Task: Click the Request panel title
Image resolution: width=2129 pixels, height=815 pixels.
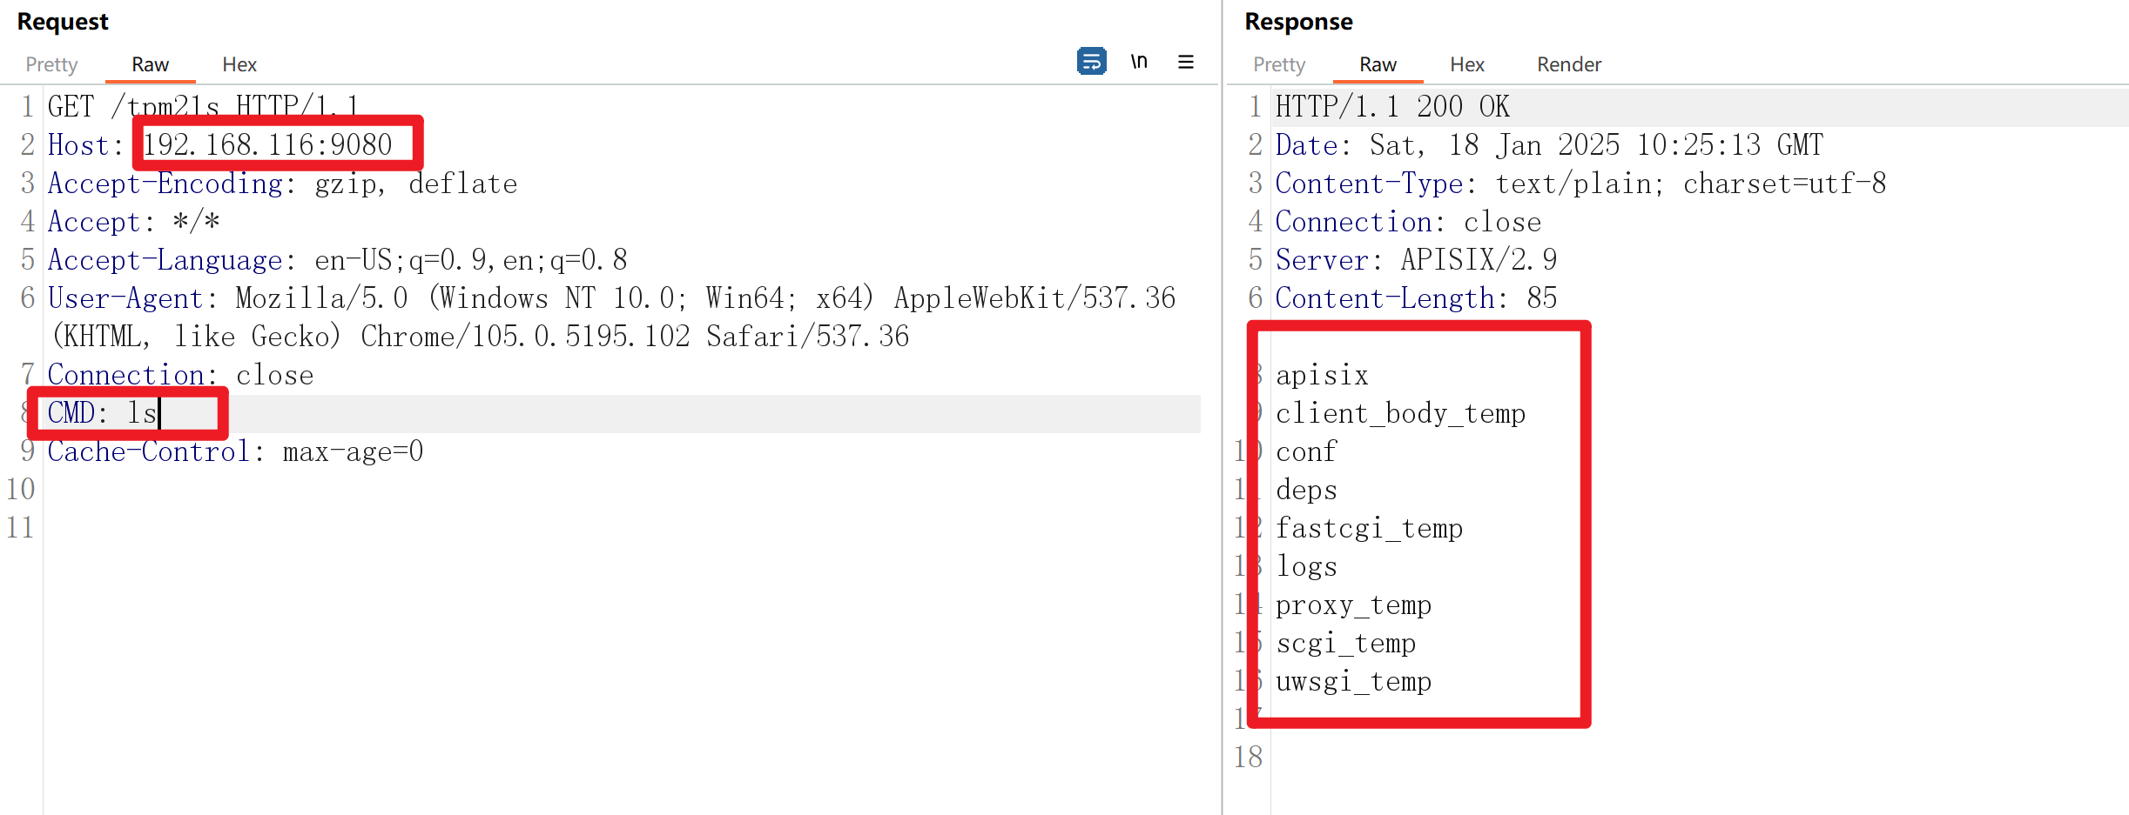Action: (63, 22)
